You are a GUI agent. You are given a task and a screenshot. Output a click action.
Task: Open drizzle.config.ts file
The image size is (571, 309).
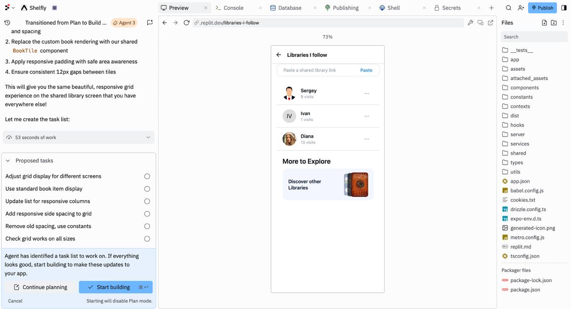click(528, 209)
